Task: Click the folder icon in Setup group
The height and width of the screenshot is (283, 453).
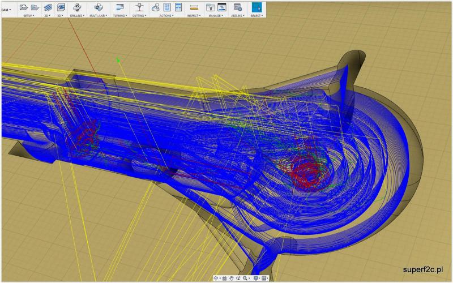Action: [35, 7]
